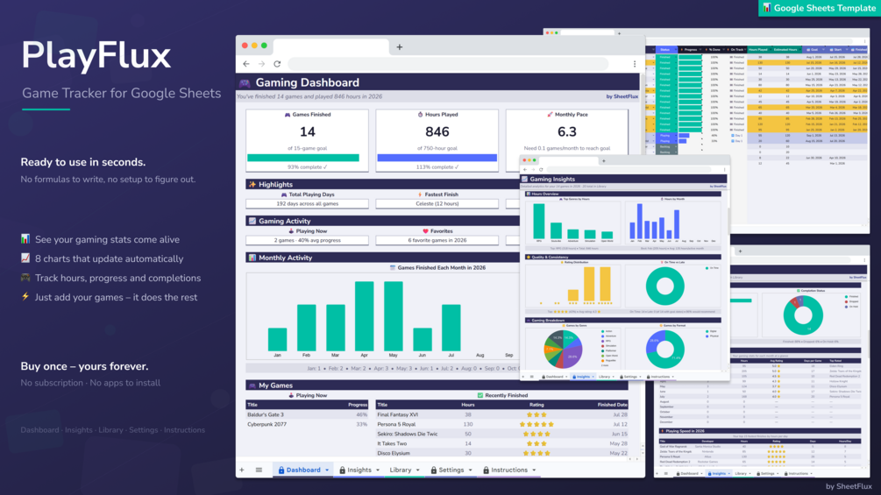Image resolution: width=881 pixels, height=495 pixels.
Task: Click forward arrow in Gaming Dashboard browser window
Action: (x=261, y=64)
